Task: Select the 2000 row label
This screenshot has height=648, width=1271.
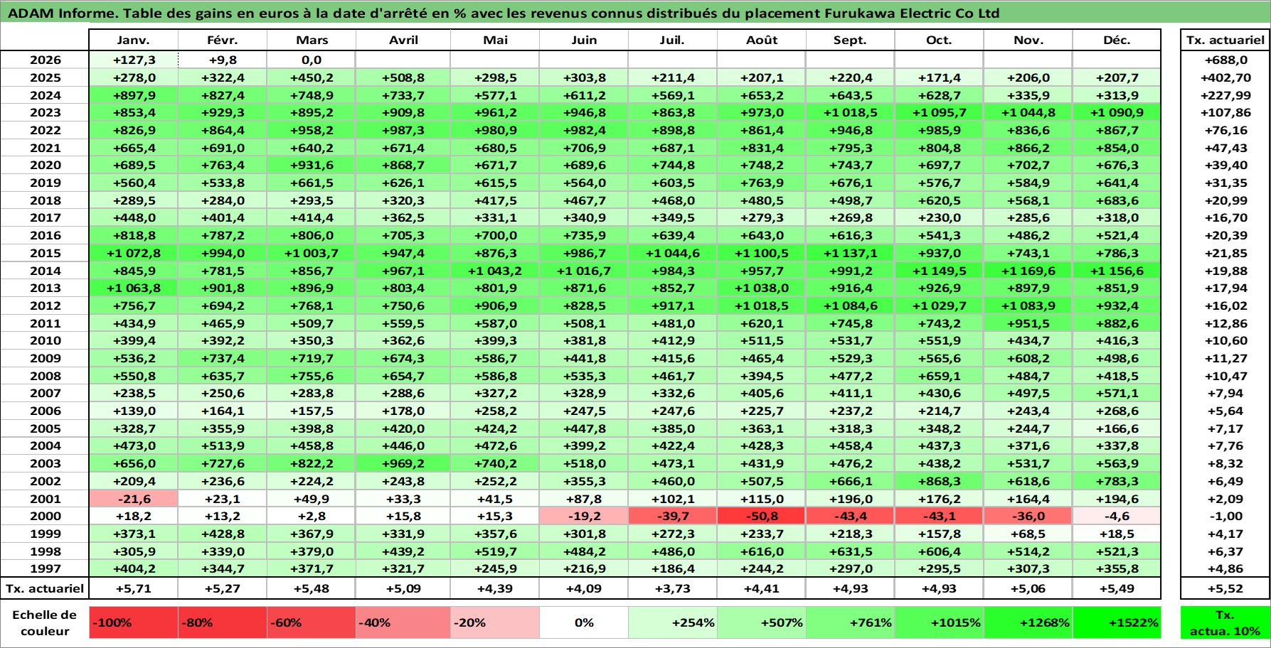Action: coord(45,516)
